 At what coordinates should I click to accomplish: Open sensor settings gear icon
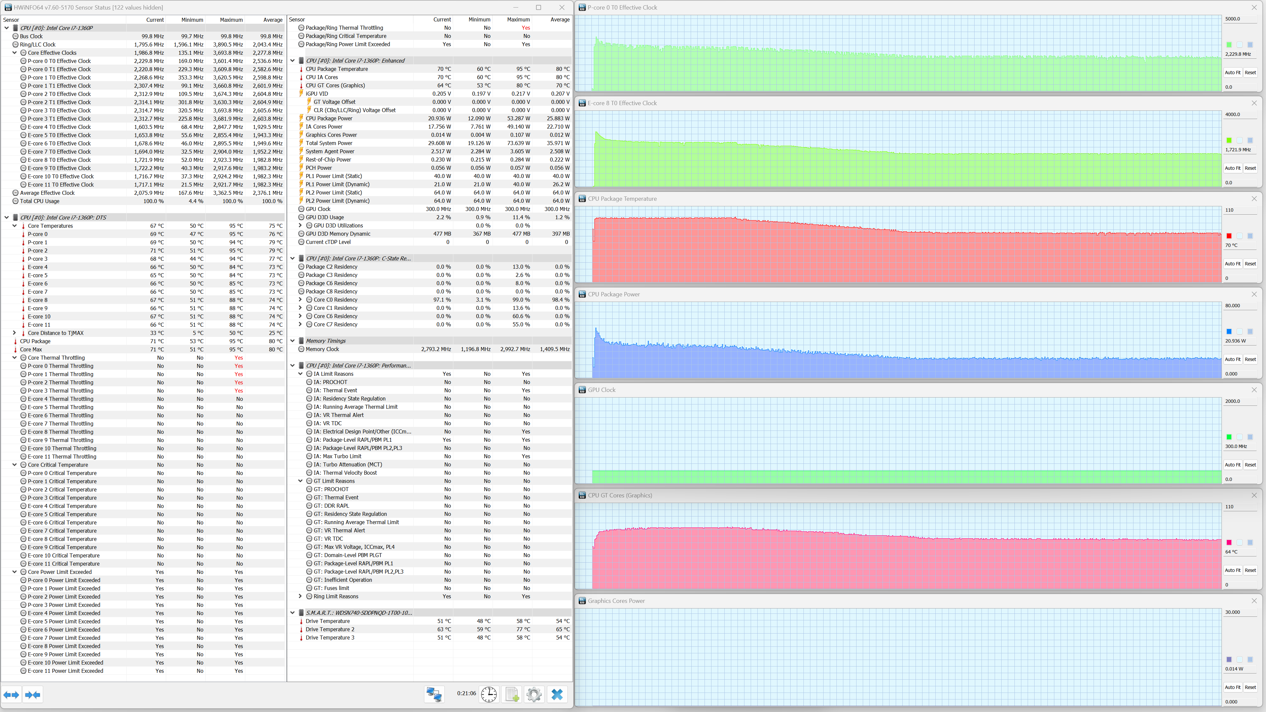click(534, 694)
